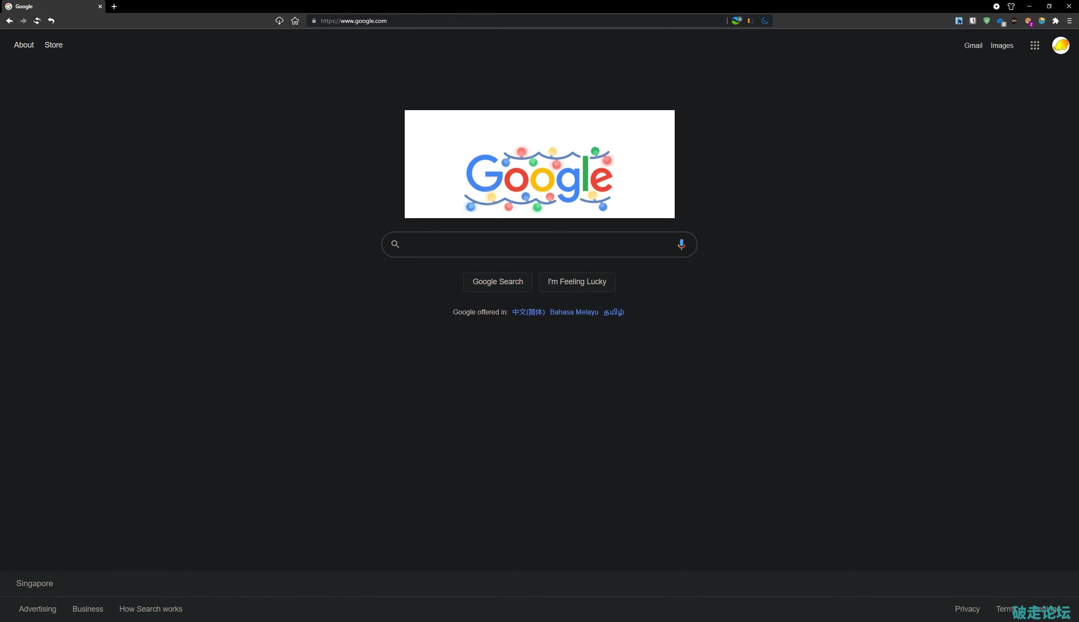Click the Google holiday lights doodle

pos(539,164)
